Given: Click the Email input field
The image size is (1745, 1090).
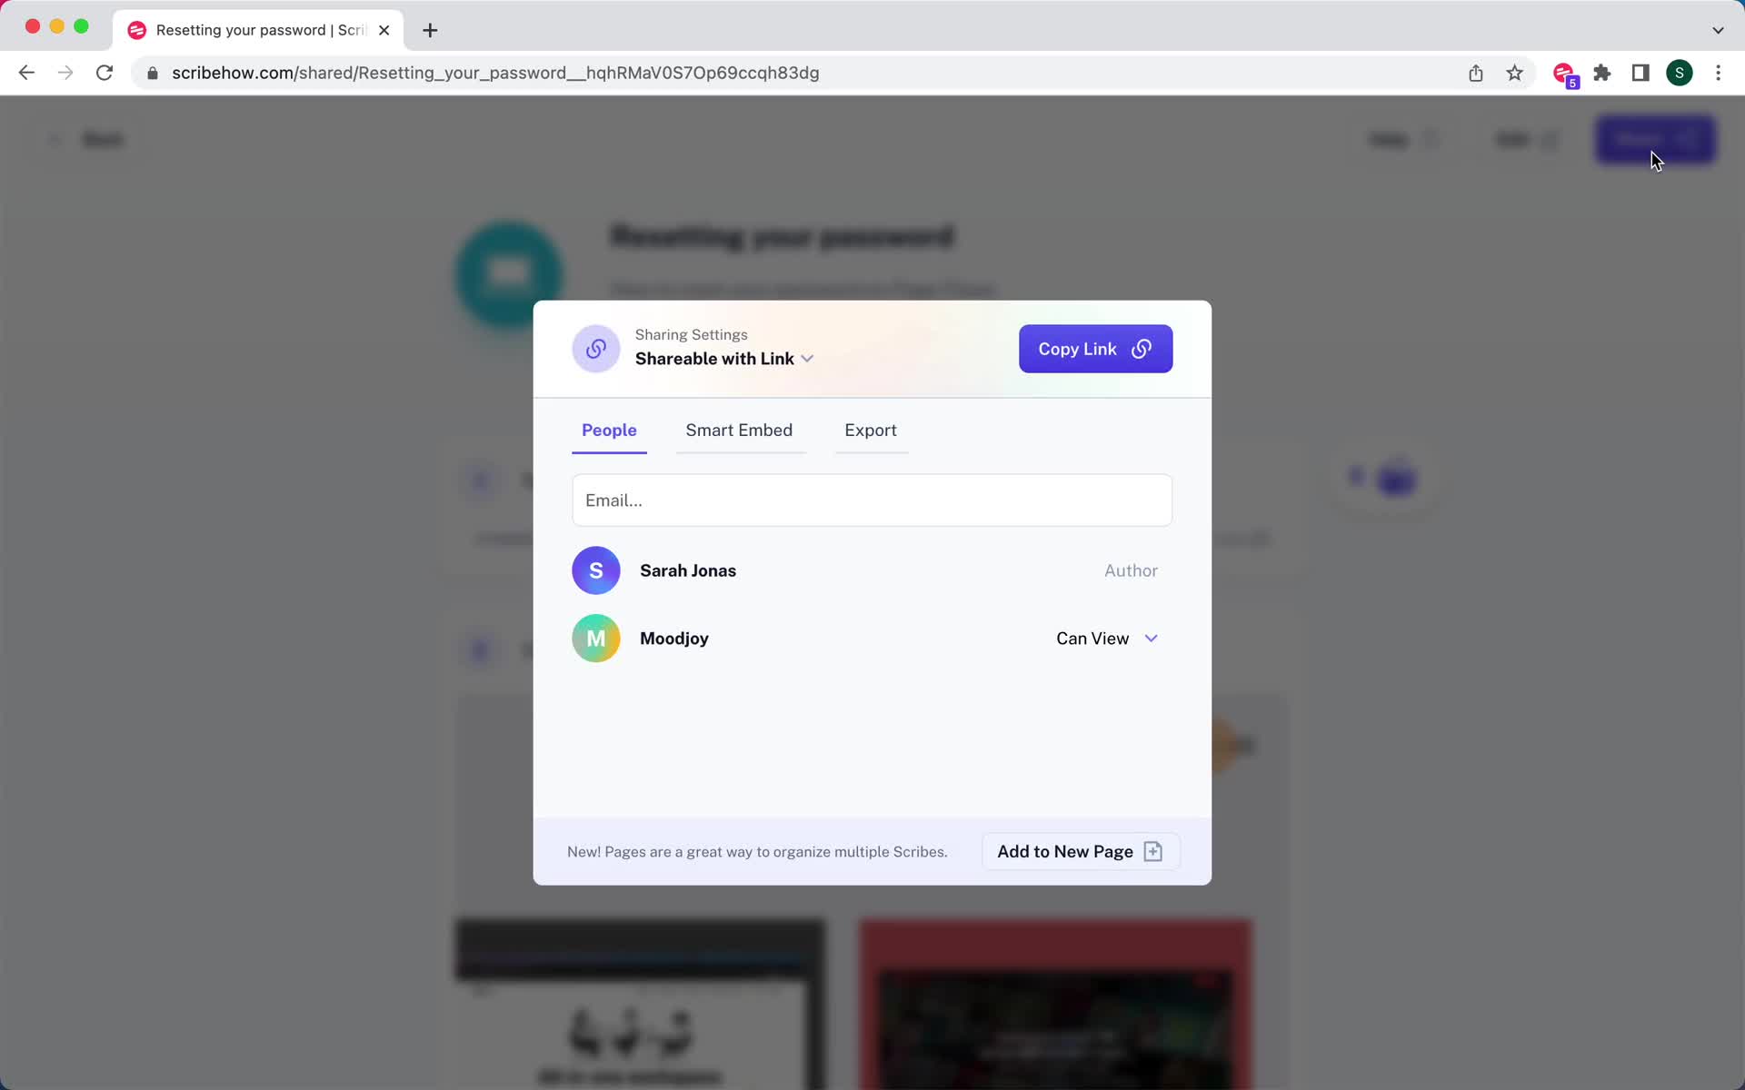Looking at the screenshot, I should [x=872, y=500].
